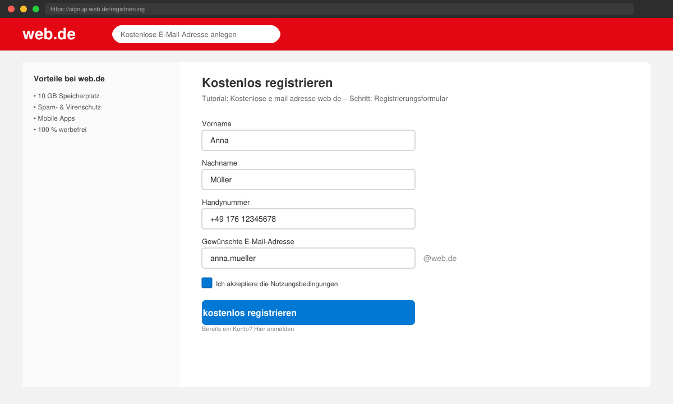Click the '@web.de' domain suffix text
The width and height of the screenshot is (673, 404).
(440, 259)
